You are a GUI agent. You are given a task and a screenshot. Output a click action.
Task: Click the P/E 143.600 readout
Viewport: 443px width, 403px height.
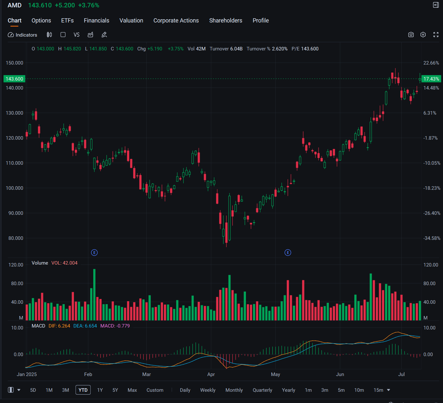305,49
